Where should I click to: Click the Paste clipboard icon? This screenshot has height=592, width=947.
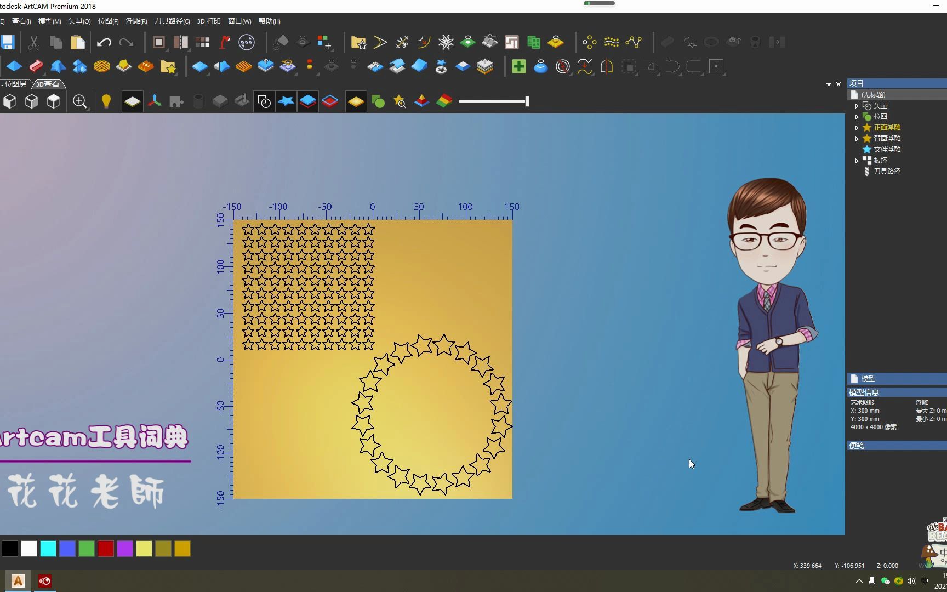[77, 42]
